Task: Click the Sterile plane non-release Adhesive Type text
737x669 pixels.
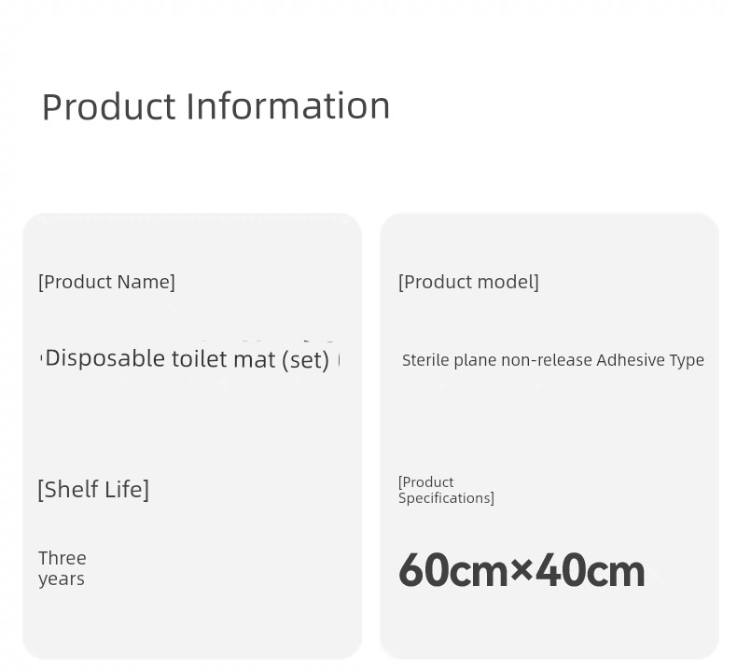Action: (x=552, y=360)
